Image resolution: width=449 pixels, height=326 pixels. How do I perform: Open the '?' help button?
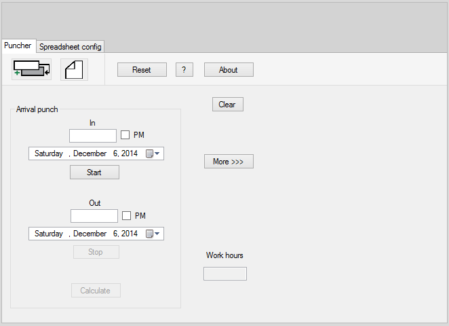tap(184, 70)
